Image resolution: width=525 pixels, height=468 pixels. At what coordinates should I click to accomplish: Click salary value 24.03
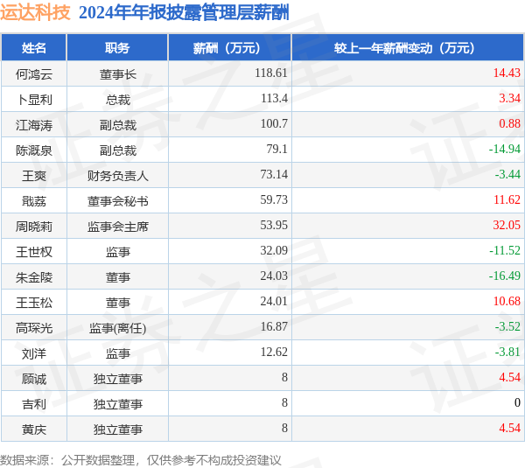click(x=274, y=276)
